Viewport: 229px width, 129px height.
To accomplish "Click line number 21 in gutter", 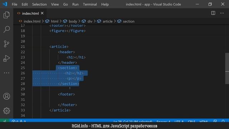I will click(23, 47).
